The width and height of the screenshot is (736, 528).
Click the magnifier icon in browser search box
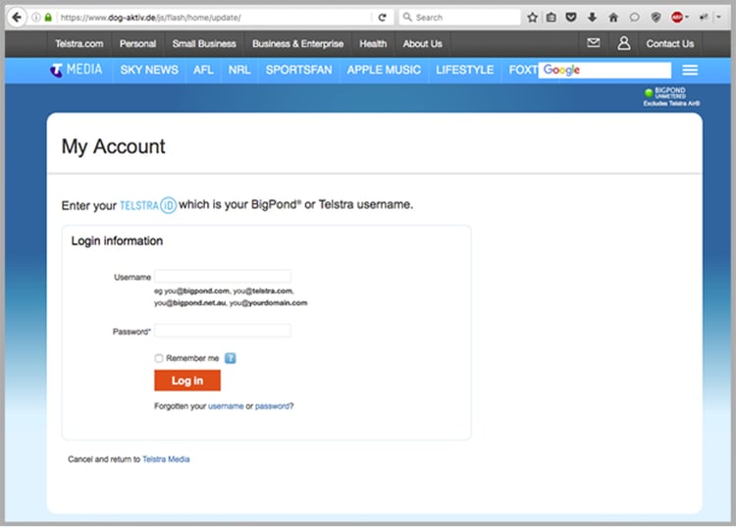pyautogui.click(x=407, y=18)
